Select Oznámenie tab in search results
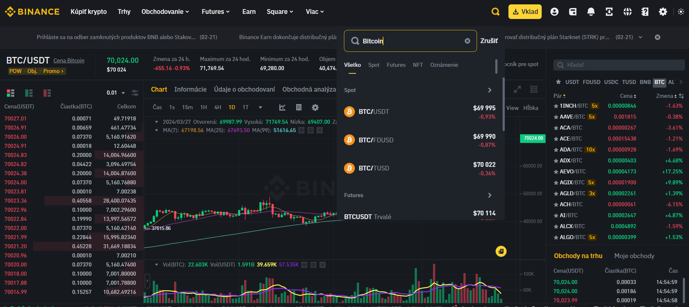The width and height of the screenshot is (689, 307). (444, 65)
